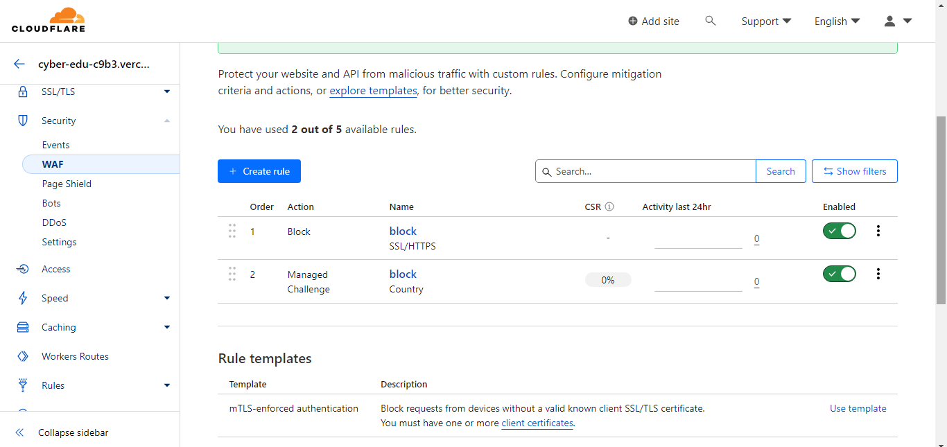Open three-dot menu for the Country rule

click(878, 274)
